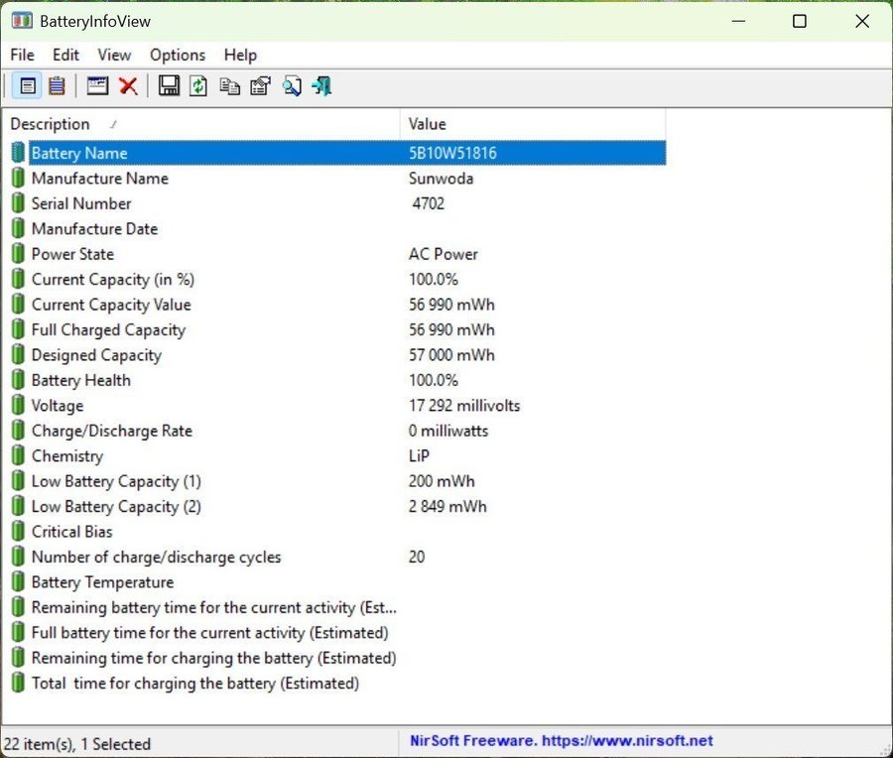Viewport: 893px width, 758px height.
Task: Exit the app using the door icon
Action: (x=320, y=86)
